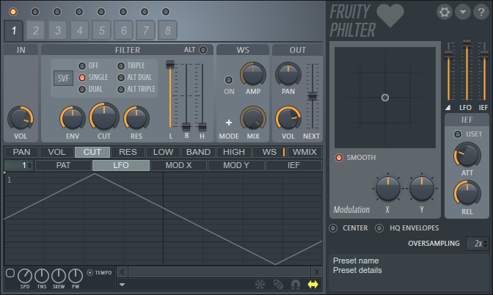Select the DUAL filter mode
493x295 pixels.
click(82, 90)
